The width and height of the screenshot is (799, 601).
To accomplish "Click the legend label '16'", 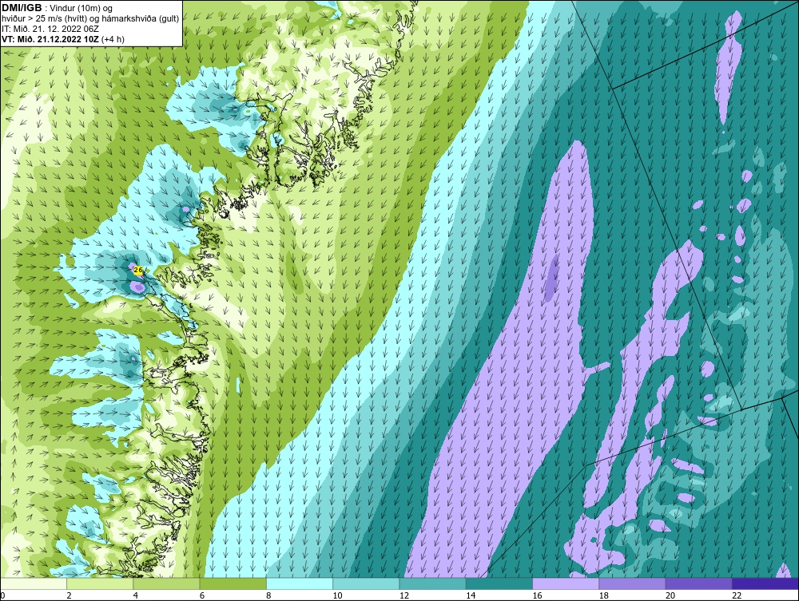I will 537,595.
